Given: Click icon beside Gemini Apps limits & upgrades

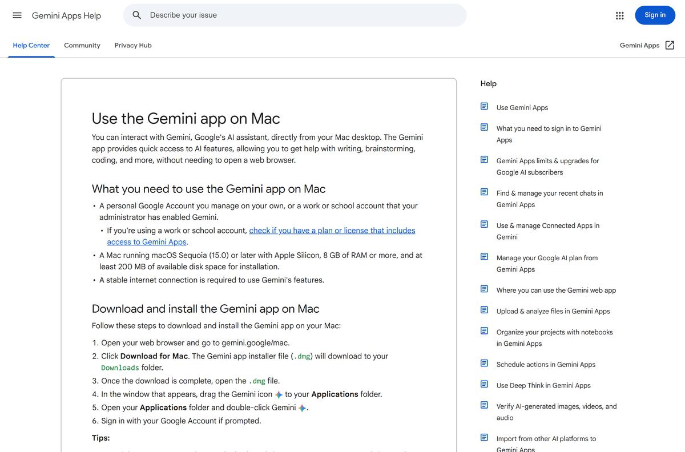Looking at the screenshot, I should pos(484,159).
